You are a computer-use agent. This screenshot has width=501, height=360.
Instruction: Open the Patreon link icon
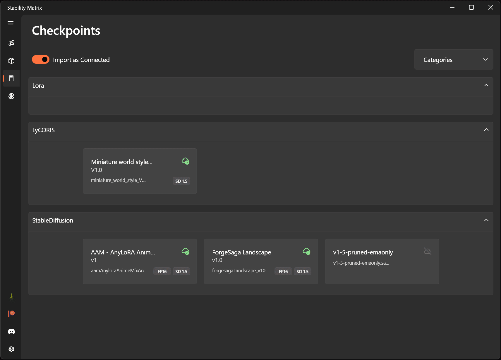(11, 314)
